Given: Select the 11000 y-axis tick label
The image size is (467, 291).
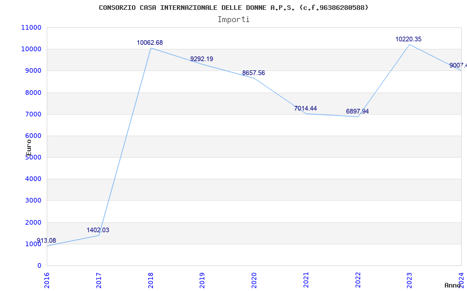Looking at the screenshot, I should click(x=31, y=27).
